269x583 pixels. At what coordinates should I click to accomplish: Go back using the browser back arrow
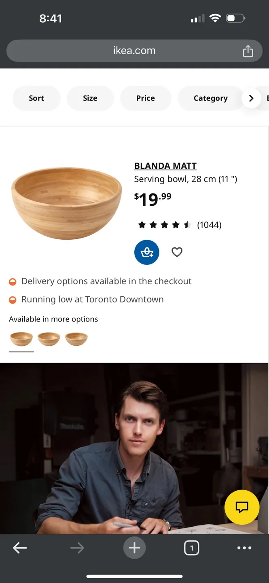[19, 547]
